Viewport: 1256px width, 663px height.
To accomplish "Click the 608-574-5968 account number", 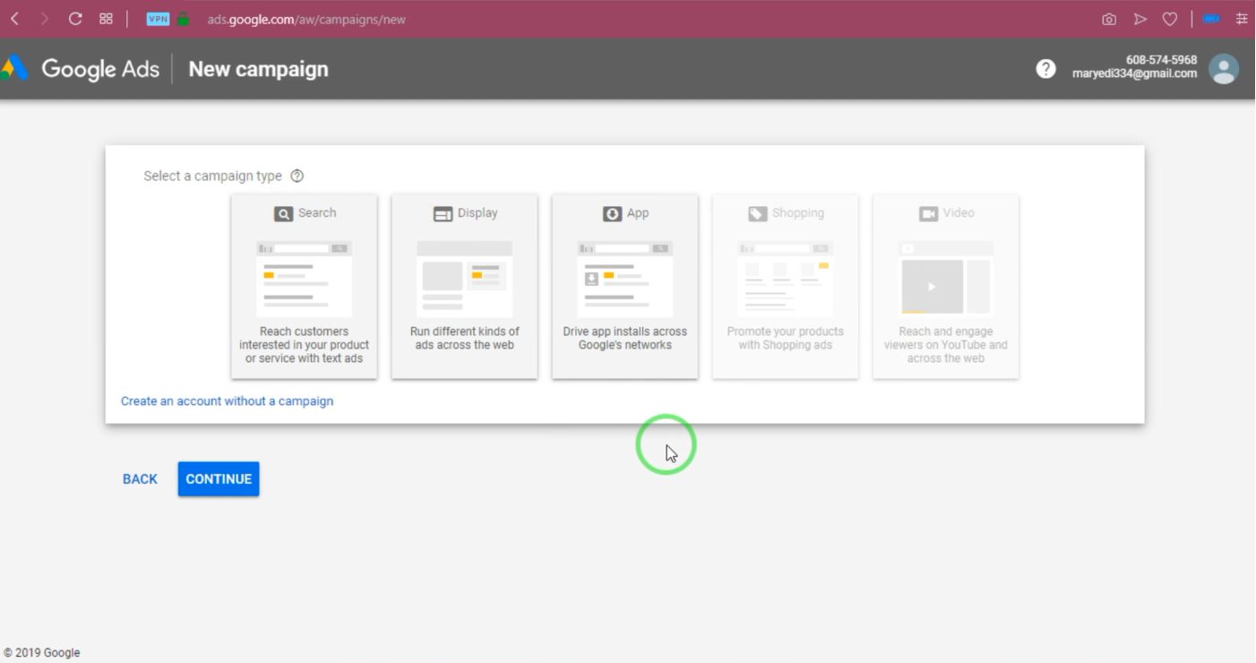I will 1161,60.
